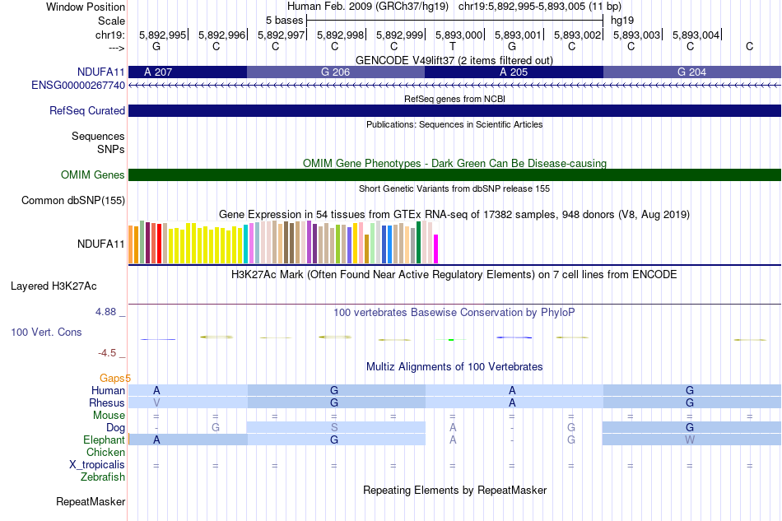782x521 pixels.
Task: Click base G under 5,893,001
Action: [x=512, y=46]
